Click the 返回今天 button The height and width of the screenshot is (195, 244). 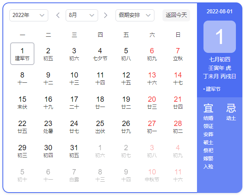pos(176,15)
